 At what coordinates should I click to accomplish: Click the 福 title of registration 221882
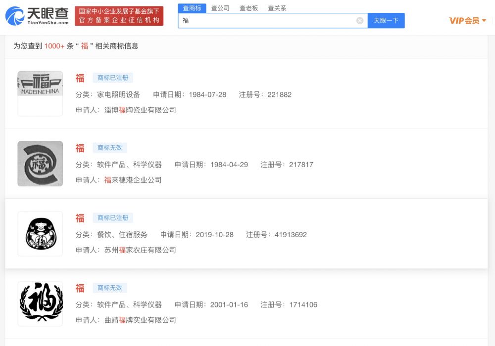[x=80, y=78]
